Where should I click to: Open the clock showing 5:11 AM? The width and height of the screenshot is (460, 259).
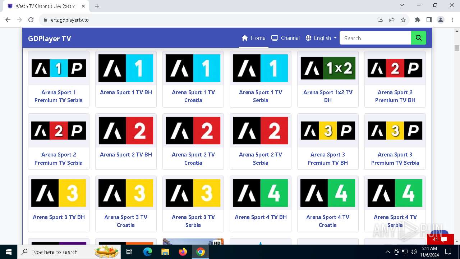click(429, 252)
